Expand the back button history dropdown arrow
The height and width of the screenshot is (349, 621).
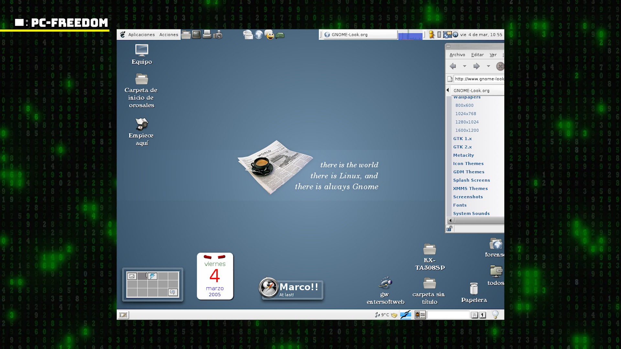464,66
